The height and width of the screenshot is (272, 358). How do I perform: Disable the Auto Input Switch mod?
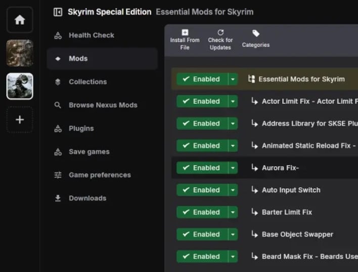tap(202, 190)
